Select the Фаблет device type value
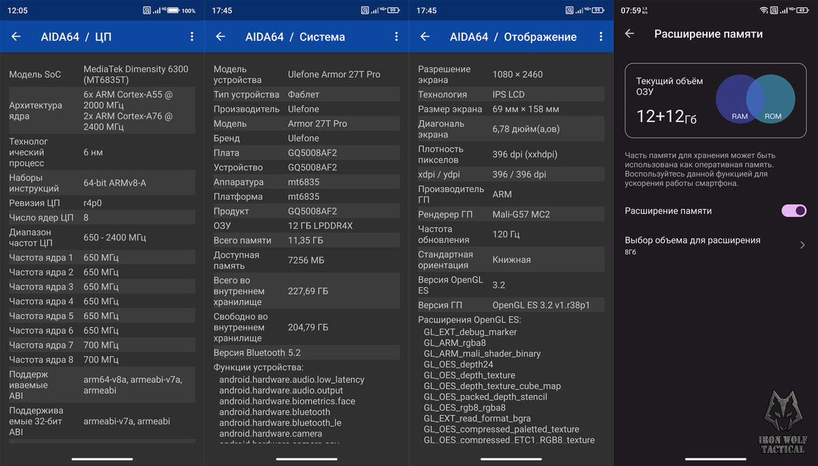The image size is (818, 466). click(x=303, y=94)
